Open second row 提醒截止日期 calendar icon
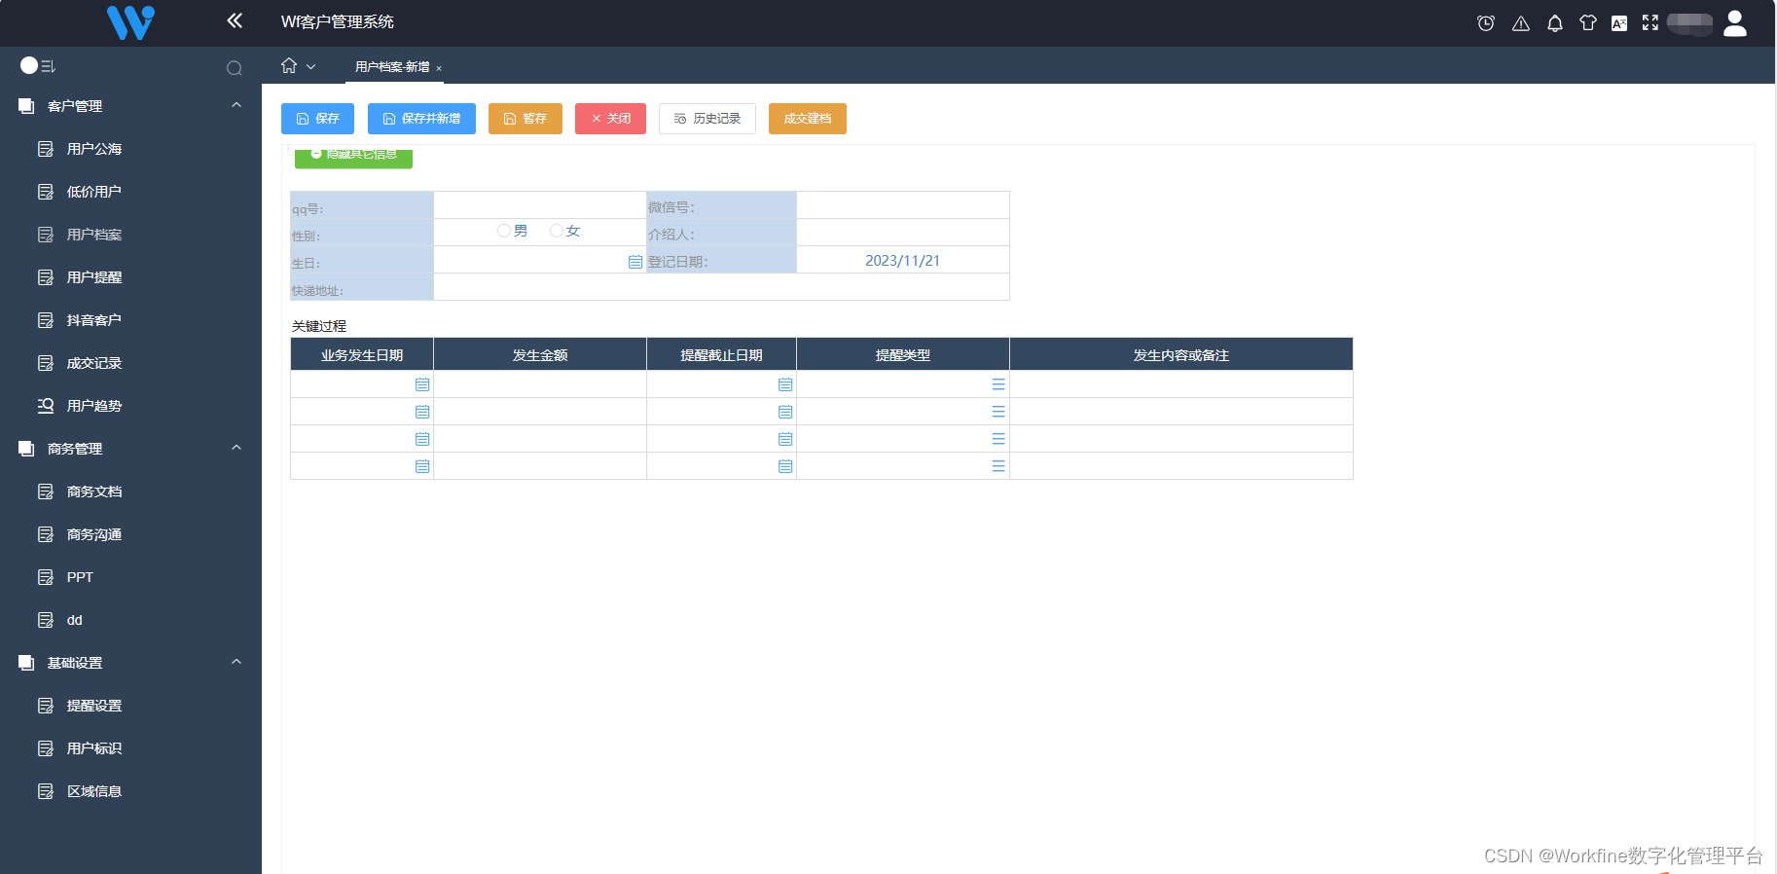Viewport: 1777px width, 874px height. pyautogui.click(x=785, y=412)
